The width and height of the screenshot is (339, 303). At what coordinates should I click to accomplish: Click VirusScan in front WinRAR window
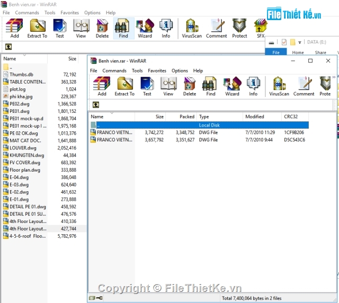pos(279,86)
